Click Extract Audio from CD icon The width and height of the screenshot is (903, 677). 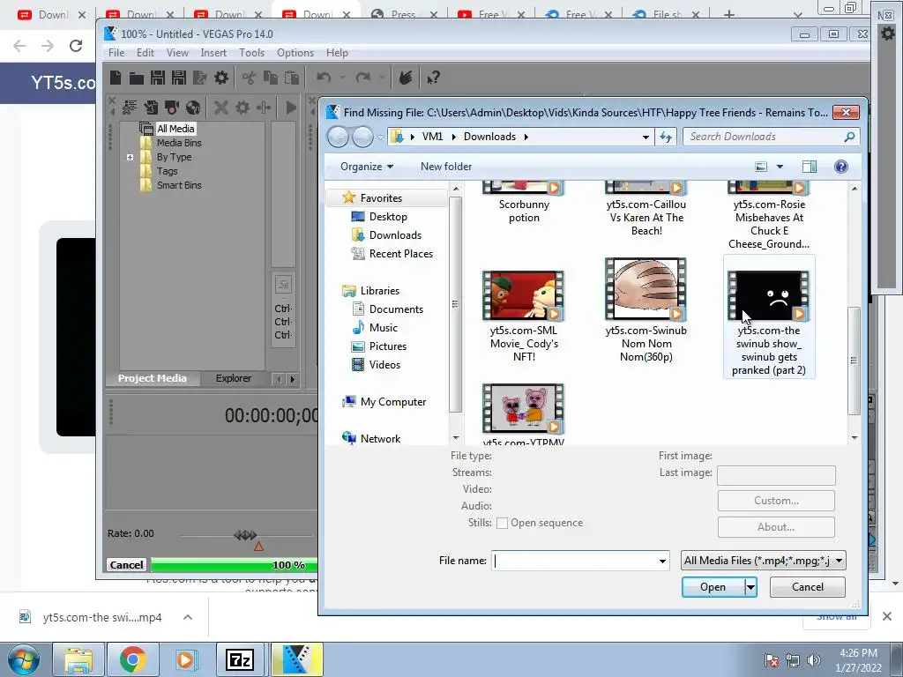pyautogui.click(x=193, y=107)
